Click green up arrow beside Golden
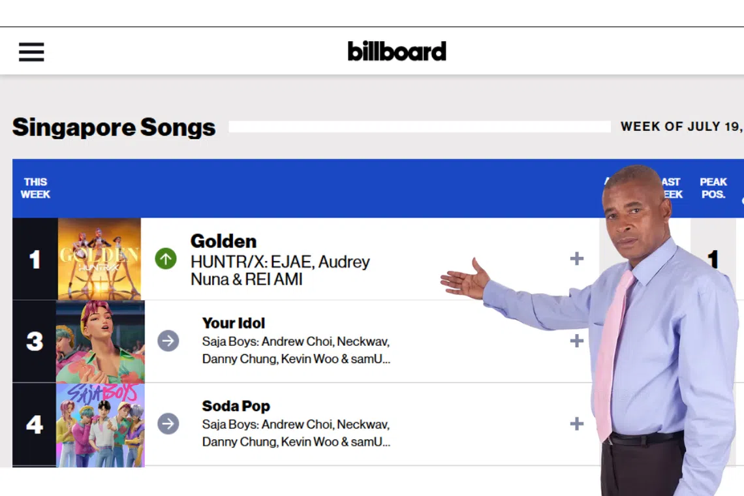This screenshot has height=496, width=744. (166, 259)
